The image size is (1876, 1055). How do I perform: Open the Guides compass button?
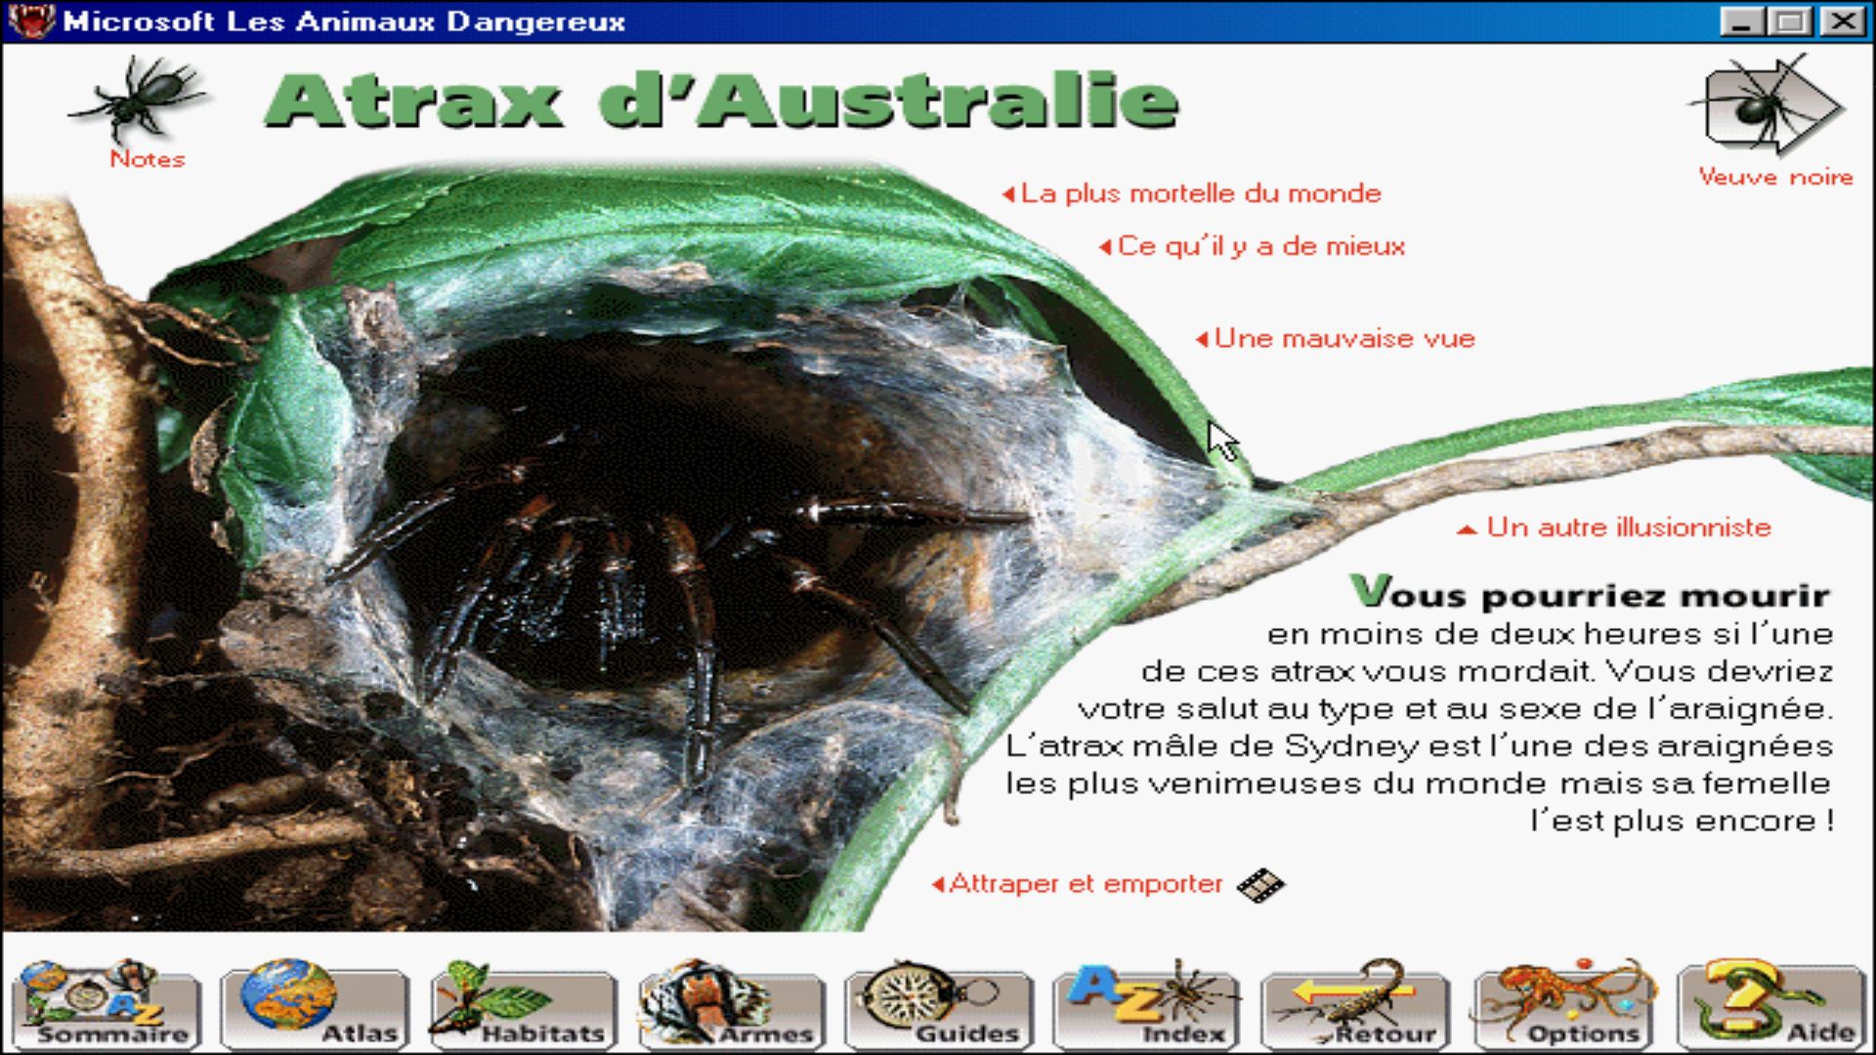(x=939, y=1005)
